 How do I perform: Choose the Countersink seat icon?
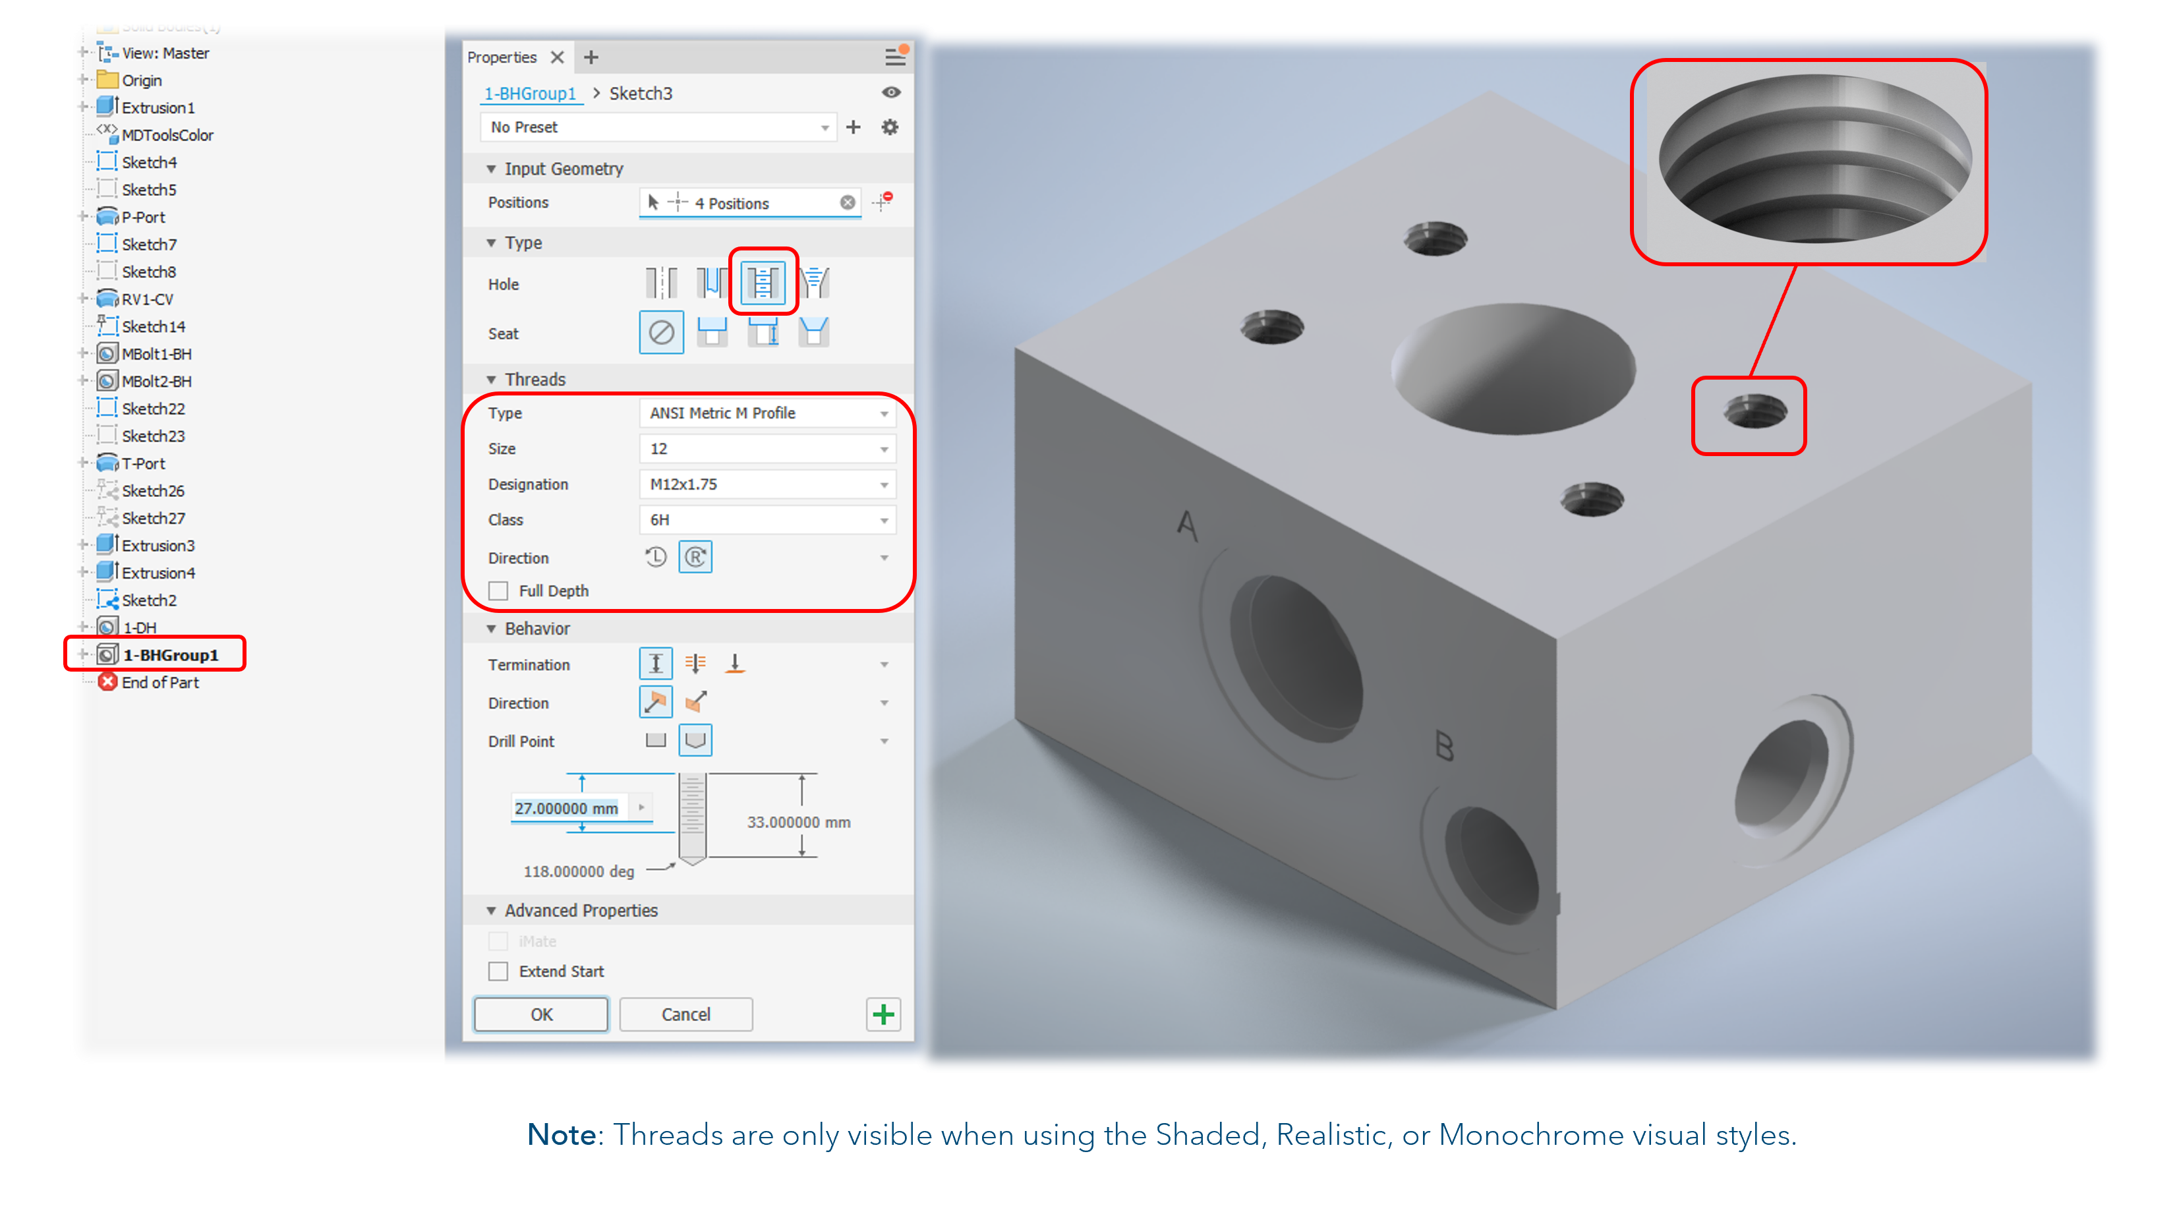(x=813, y=333)
